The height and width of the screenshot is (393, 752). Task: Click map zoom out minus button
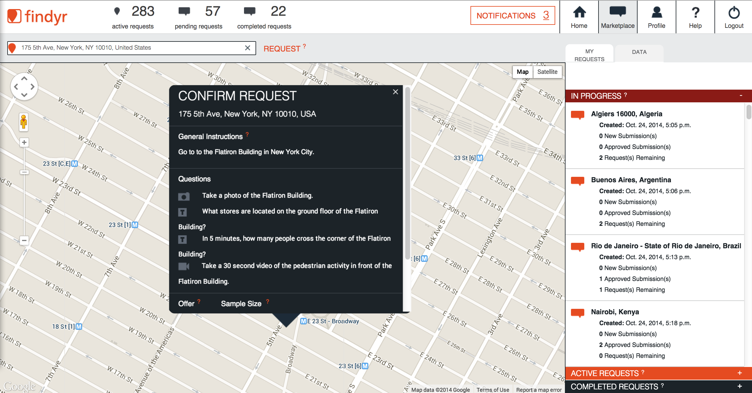tap(24, 241)
